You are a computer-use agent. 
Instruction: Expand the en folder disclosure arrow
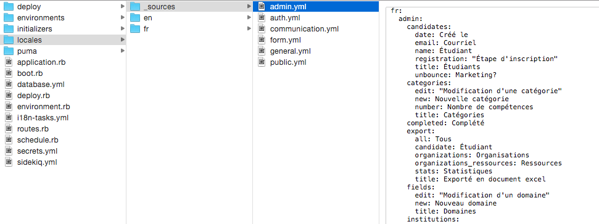(x=249, y=17)
